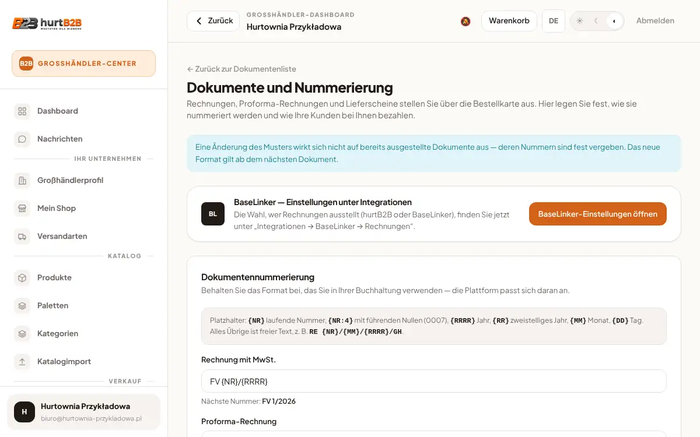Click the Katalogimport upload icon

point(22,361)
